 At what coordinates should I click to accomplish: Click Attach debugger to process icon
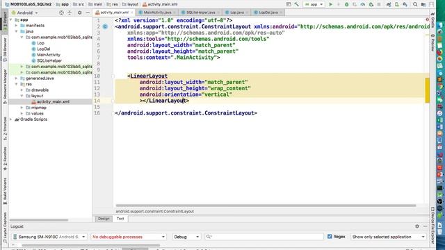371,4
